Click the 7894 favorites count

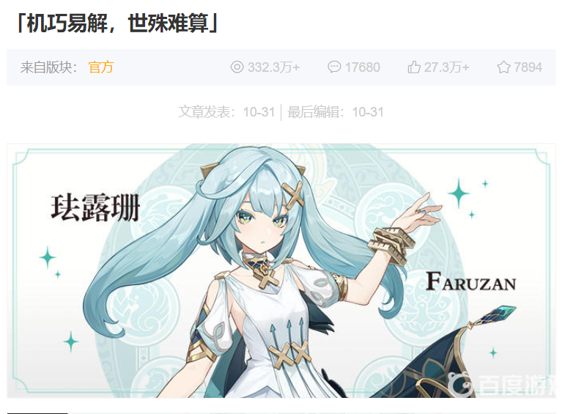528,67
